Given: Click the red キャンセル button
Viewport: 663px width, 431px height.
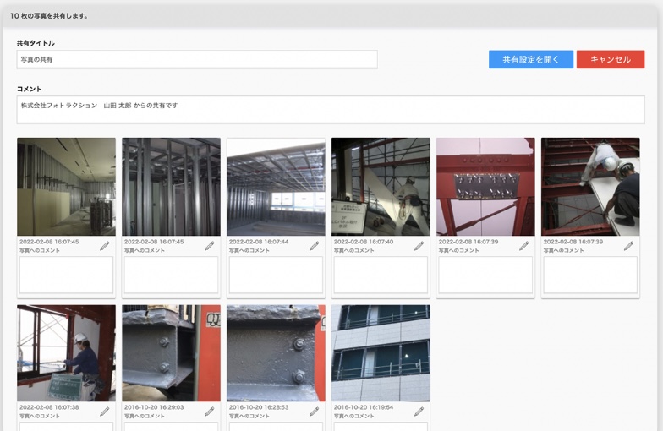Looking at the screenshot, I should [611, 59].
